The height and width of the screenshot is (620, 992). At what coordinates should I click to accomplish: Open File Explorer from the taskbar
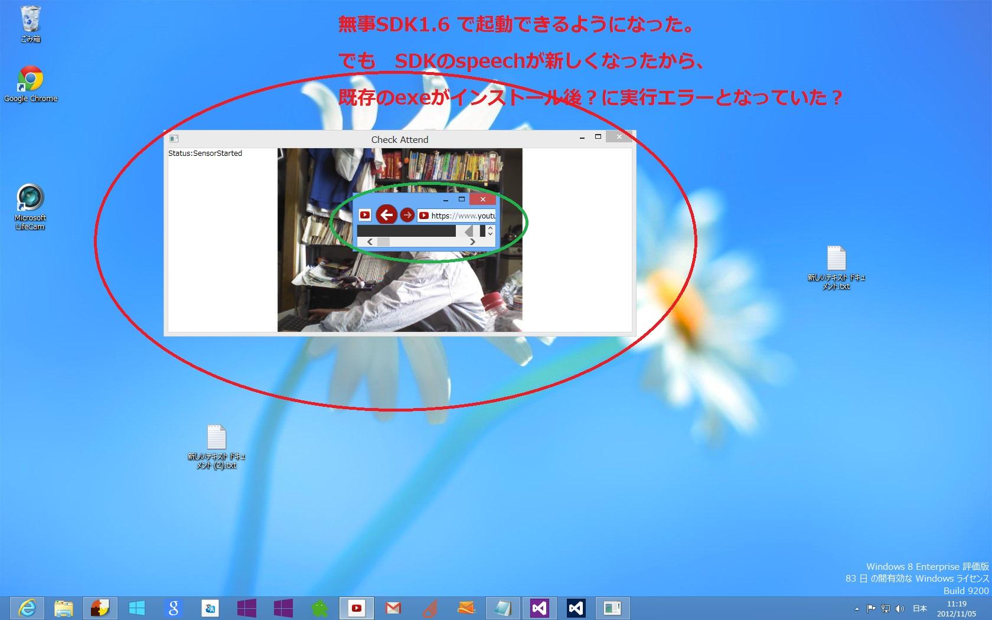coord(64,608)
